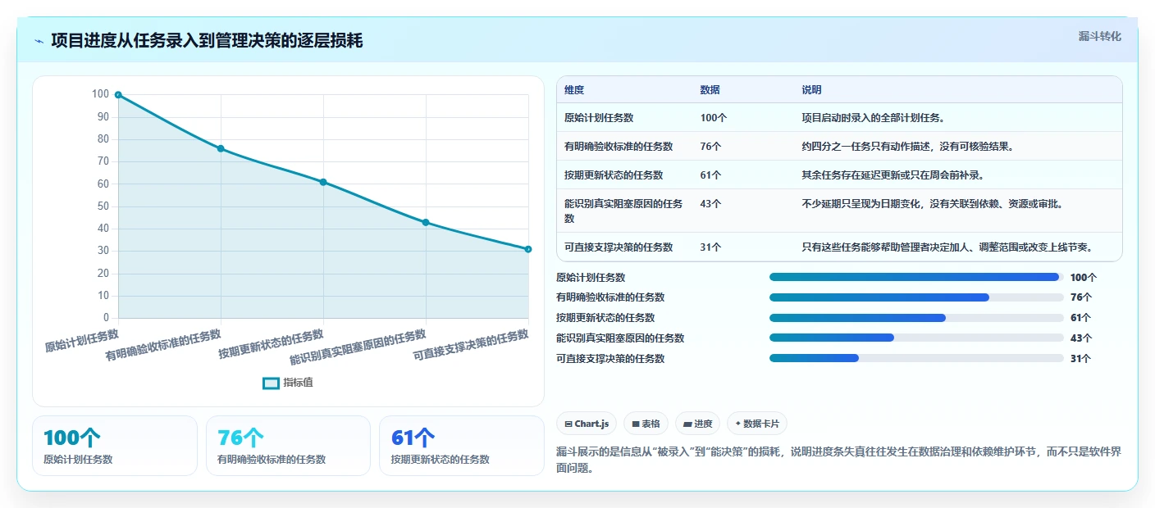
Task: Click the chart data point at value 61
Action: pyautogui.click(x=323, y=182)
